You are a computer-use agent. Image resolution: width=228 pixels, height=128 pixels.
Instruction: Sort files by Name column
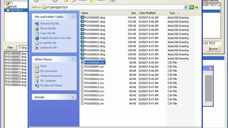point(97,13)
